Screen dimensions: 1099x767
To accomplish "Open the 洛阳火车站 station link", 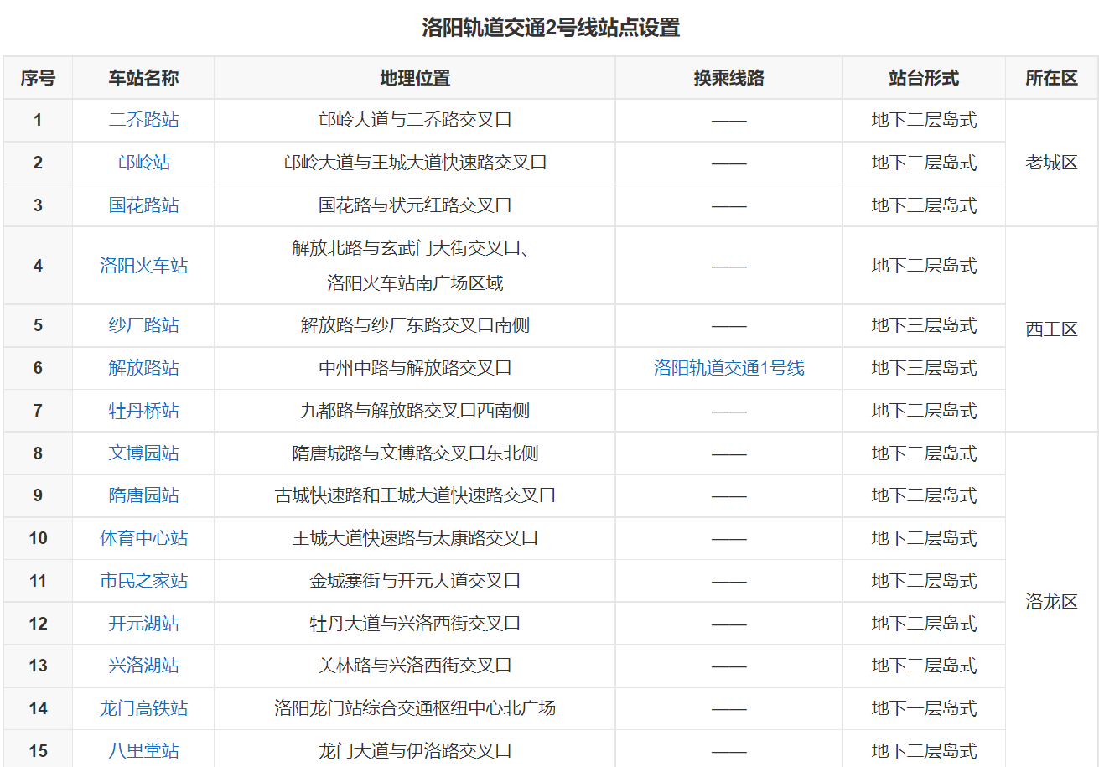I will (143, 266).
